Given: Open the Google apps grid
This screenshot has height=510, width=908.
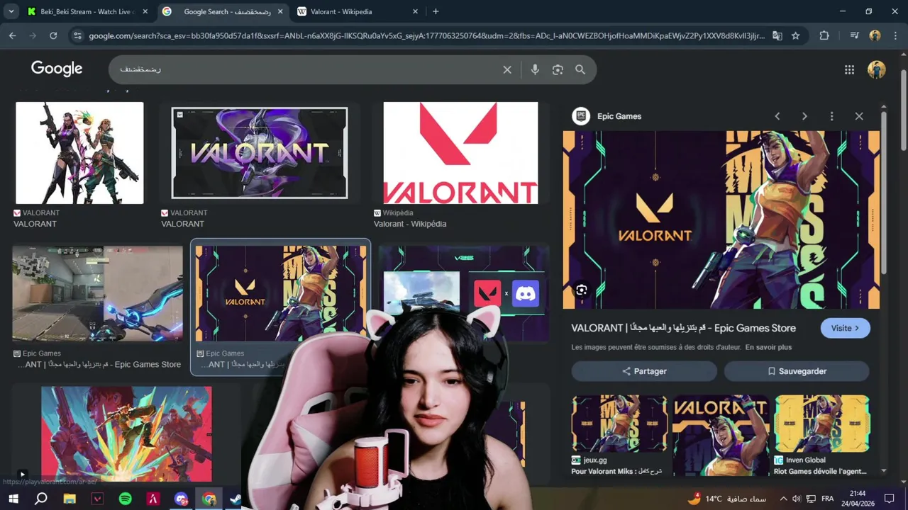Looking at the screenshot, I should (x=849, y=69).
